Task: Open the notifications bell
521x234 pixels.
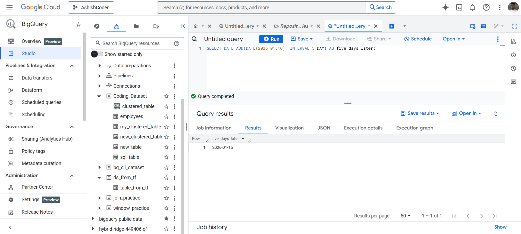Action: [473, 7]
